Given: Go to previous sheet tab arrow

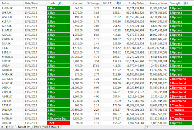Looking at the screenshot, I should pyautogui.click(x=6, y=127).
